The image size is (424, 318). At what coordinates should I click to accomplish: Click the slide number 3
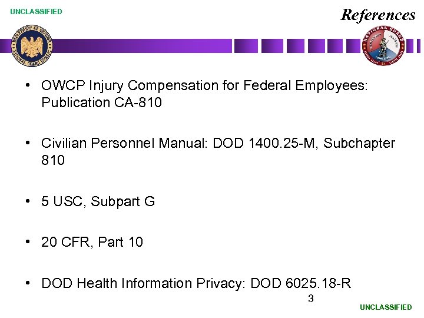(x=311, y=299)
